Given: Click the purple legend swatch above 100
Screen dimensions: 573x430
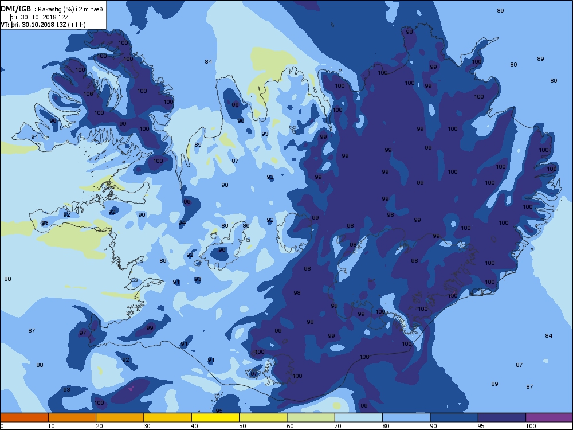Looking at the screenshot, I should (x=550, y=417).
